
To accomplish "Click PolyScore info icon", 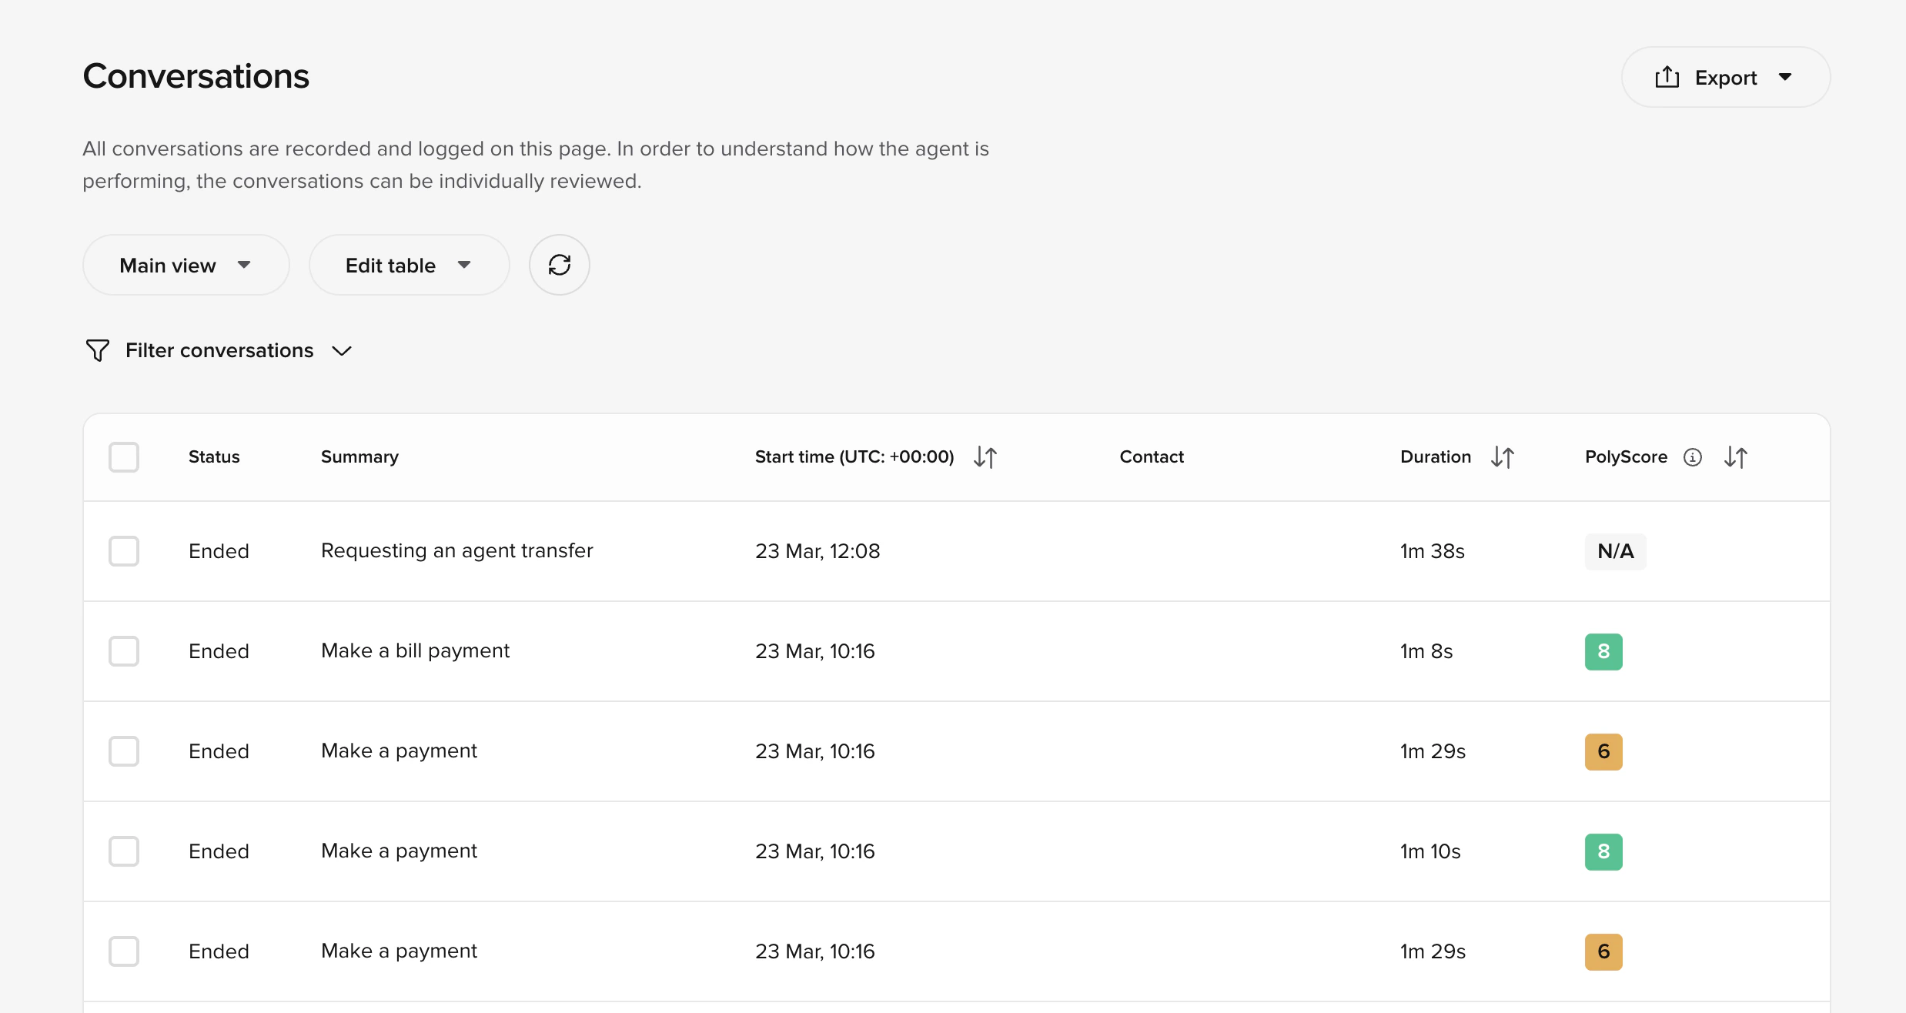I will click(x=1692, y=457).
